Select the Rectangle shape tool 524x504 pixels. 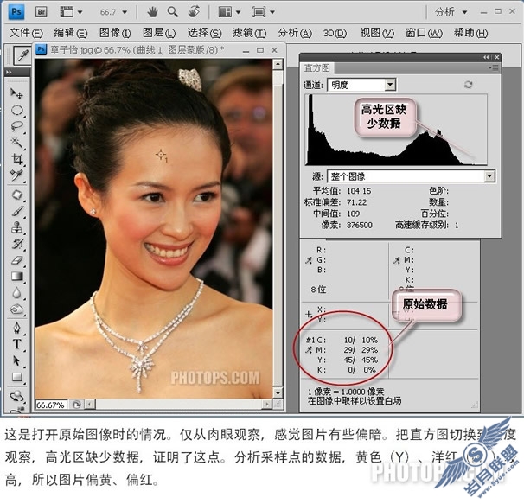tap(16, 377)
